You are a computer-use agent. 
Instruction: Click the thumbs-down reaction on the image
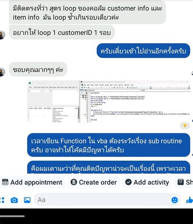pos(185,126)
